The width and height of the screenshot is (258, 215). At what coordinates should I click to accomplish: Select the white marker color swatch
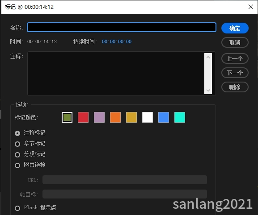(x=148, y=117)
